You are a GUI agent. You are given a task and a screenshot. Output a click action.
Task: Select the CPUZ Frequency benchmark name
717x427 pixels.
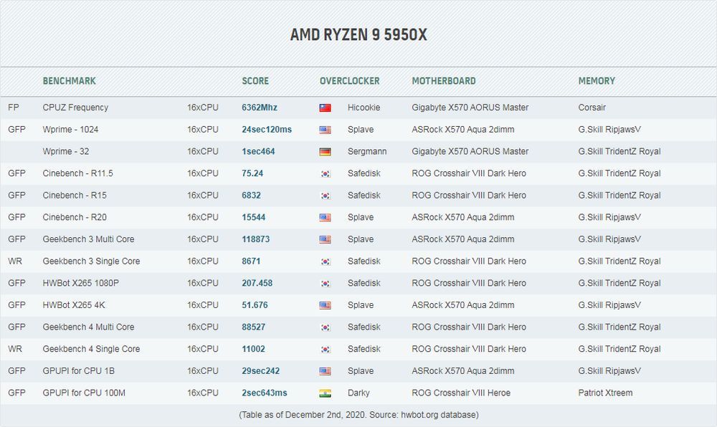[75, 107]
